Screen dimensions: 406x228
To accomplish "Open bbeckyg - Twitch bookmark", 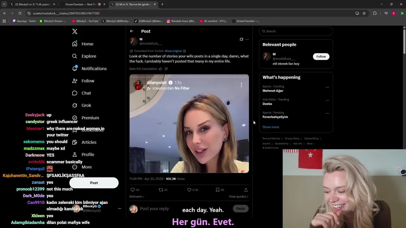I will [24, 21].
